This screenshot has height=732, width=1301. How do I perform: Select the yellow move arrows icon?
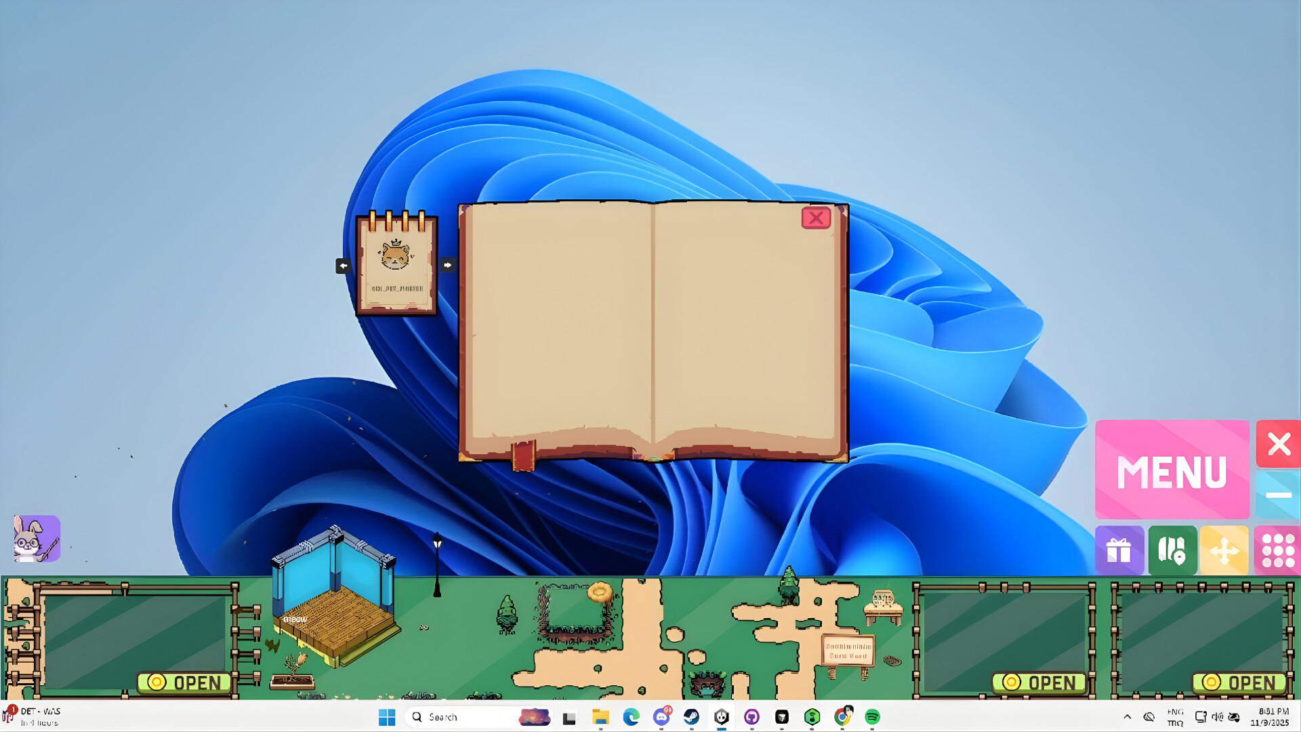[x=1225, y=550]
